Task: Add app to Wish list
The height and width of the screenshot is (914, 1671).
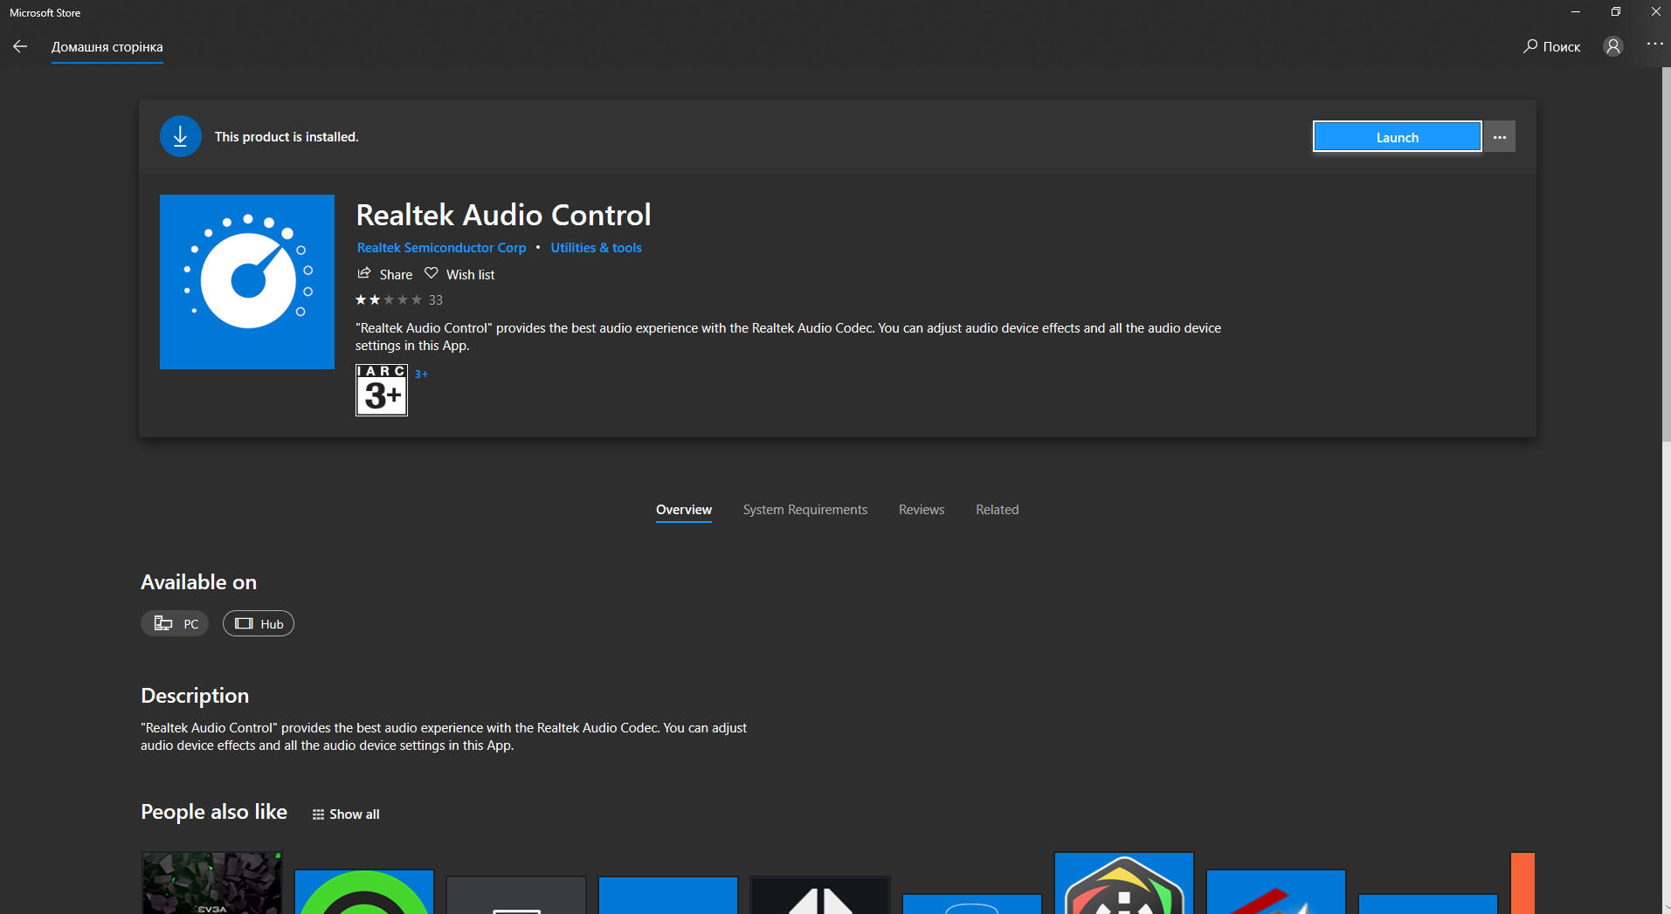Action: point(459,274)
